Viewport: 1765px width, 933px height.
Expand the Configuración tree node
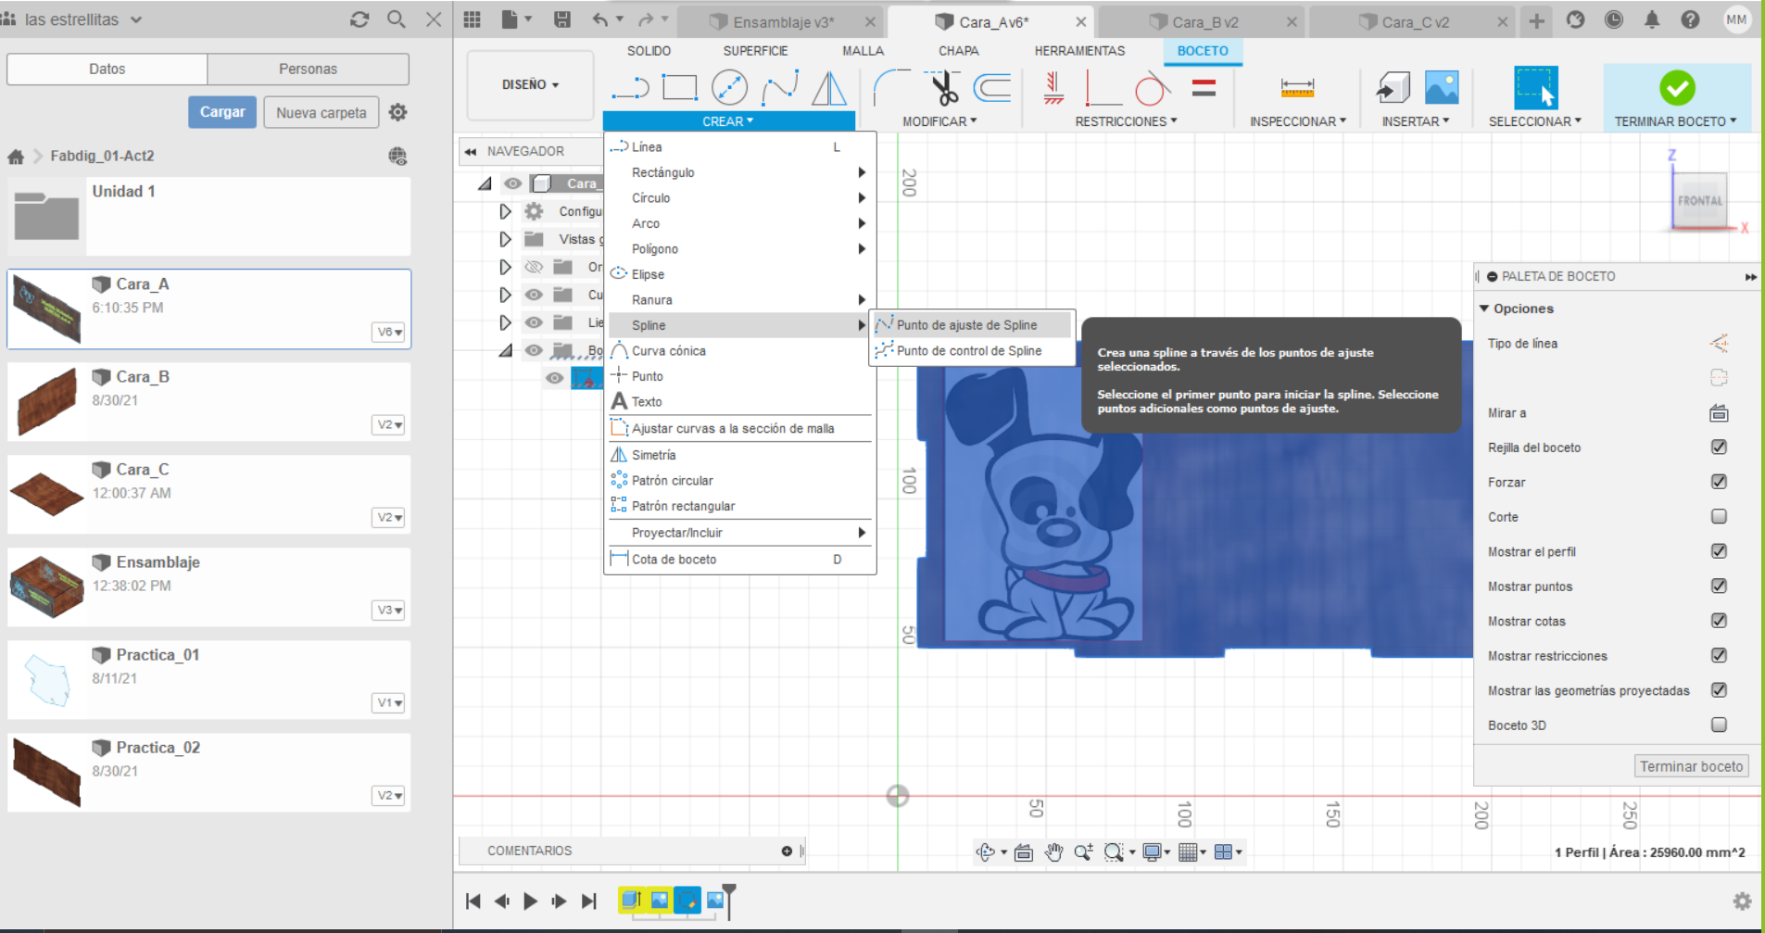point(505,212)
